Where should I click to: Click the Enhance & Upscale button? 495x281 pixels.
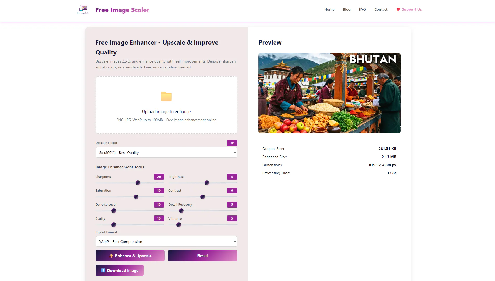tap(130, 256)
